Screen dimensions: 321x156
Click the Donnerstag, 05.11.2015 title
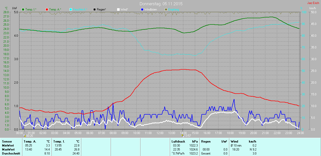[161, 4]
